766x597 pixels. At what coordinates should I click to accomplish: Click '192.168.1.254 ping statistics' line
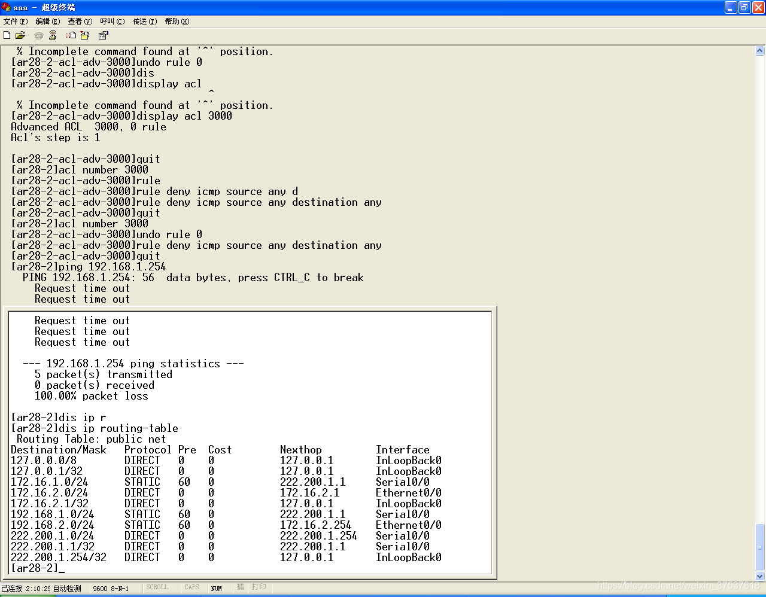[x=133, y=364]
